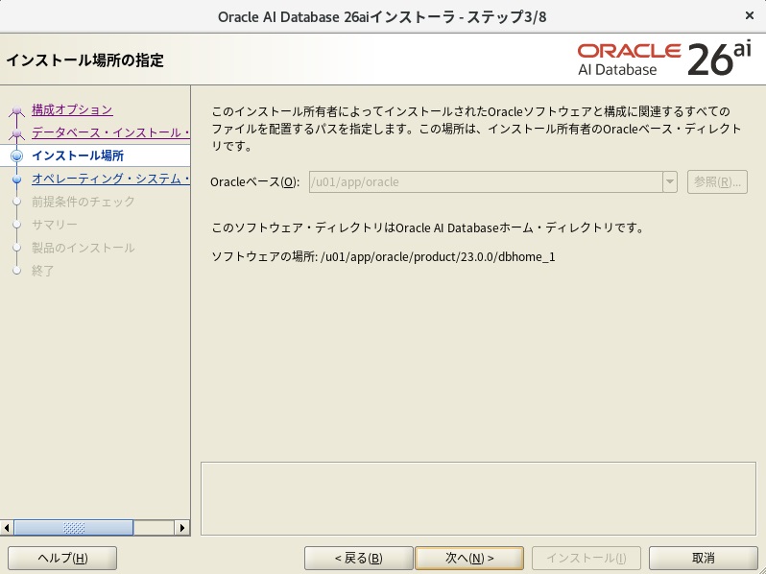766x574 pixels.
Task: Click the ヘルプ(H) help button
Action: pyautogui.click(x=62, y=558)
